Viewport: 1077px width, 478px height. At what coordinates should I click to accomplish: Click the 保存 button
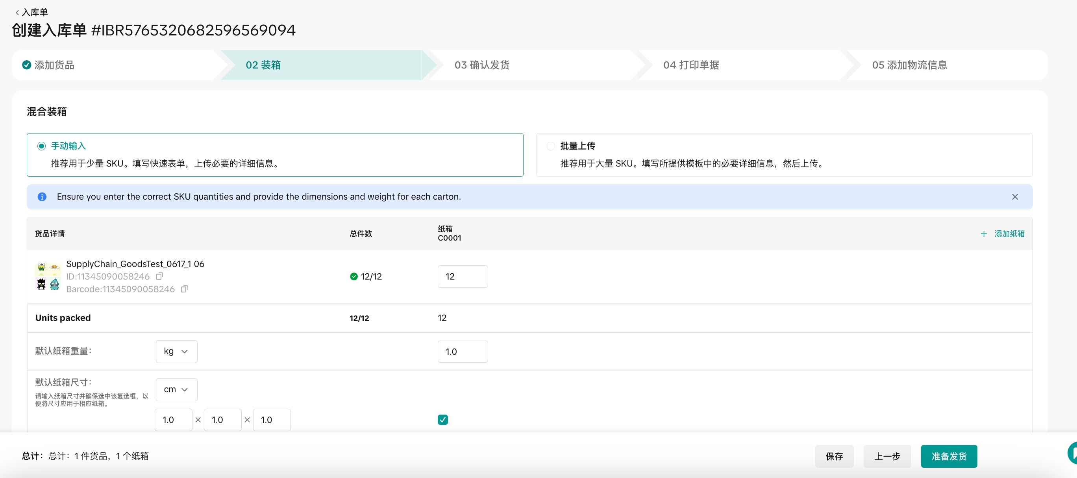click(834, 456)
